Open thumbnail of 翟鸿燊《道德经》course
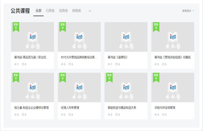The height and width of the screenshot is (131, 203). click(x=126, y=37)
